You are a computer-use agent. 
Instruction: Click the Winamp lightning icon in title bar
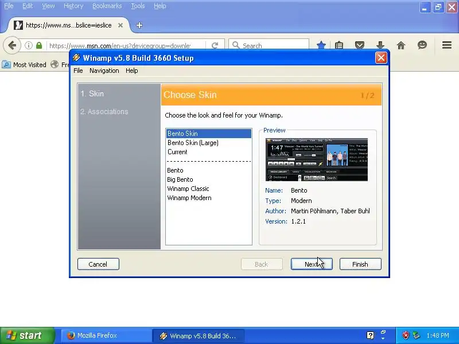(76, 58)
